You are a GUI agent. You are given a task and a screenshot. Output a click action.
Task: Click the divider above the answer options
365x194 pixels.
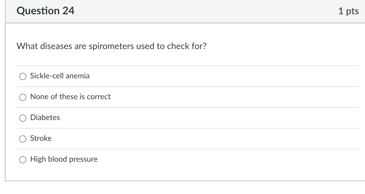(188, 65)
